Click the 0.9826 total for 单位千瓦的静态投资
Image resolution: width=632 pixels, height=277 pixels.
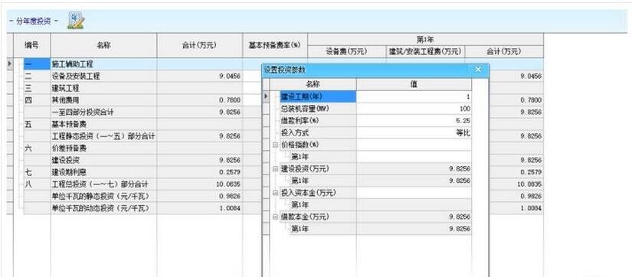click(x=199, y=197)
